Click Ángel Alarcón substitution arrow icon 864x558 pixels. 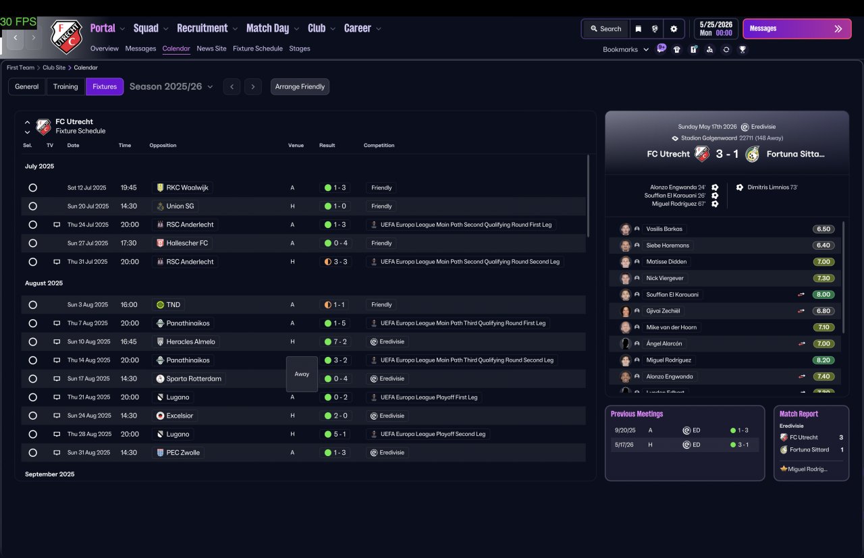[802, 344]
